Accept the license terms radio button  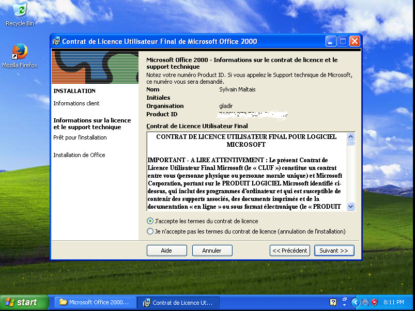click(150, 221)
